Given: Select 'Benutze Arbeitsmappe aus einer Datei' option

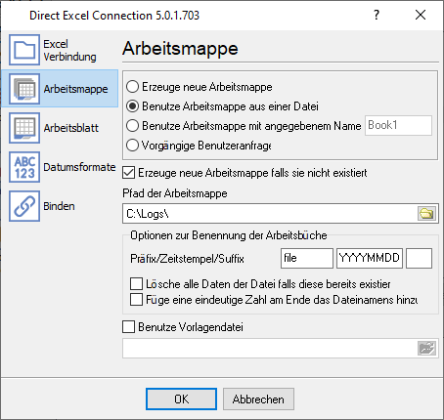Looking at the screenshot, I should (x=132, y=106).
